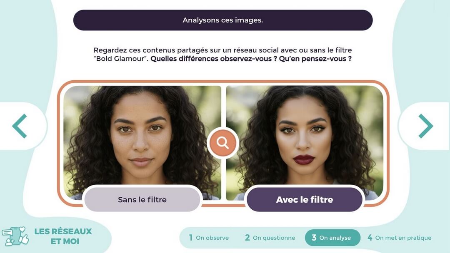Advance to next slide with right chevron
Screen dimensions: 450x253
pos(425,126)
